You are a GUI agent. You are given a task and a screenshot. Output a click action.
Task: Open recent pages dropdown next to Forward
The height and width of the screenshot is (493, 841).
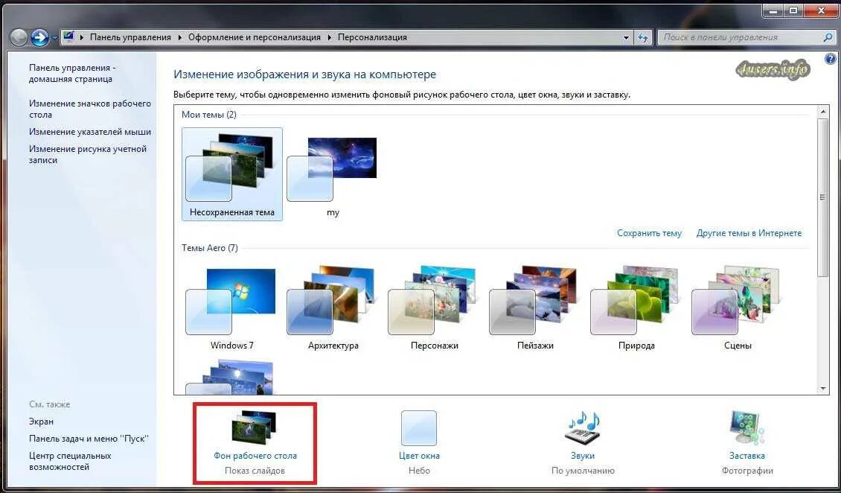(x=54, y=38)
